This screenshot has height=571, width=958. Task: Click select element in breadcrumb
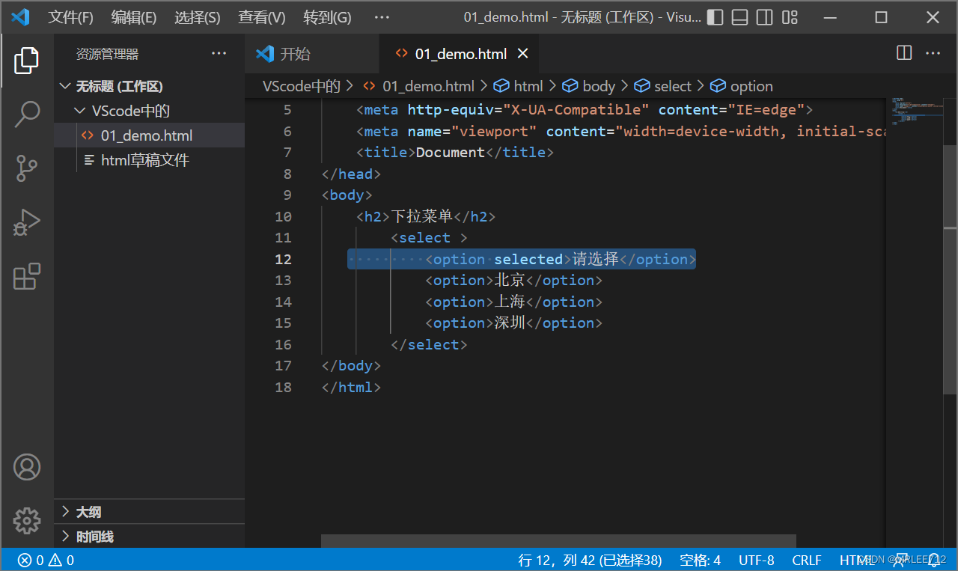click(x=662, y=86)
